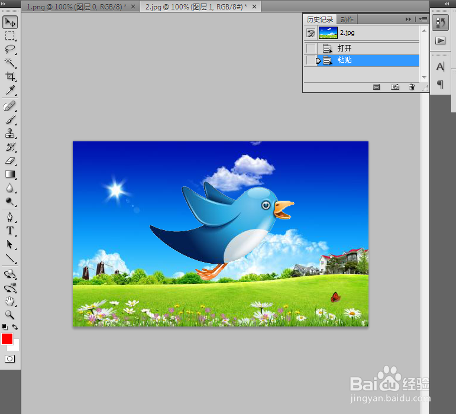
Task: Select the Dodge tool
Action: pyautogui.click(x=10, y=201)
